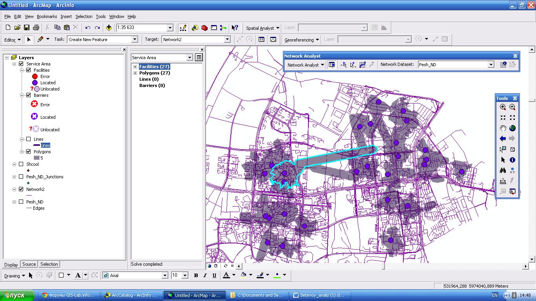
Task: Open ArcToolbox from the standard toolbar
Action: (204, 28)
